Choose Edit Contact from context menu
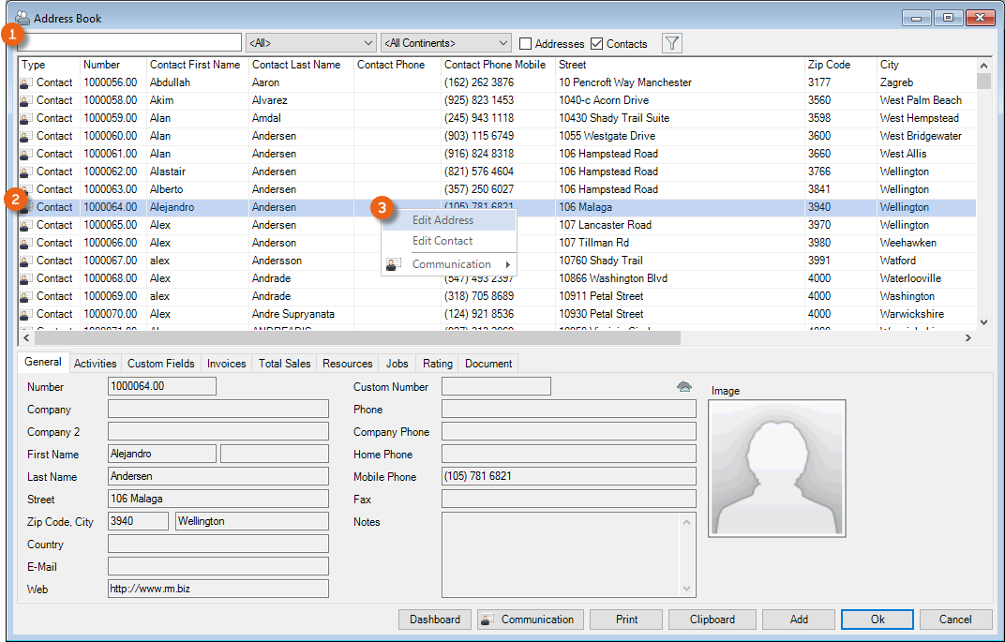 [442, 241]
